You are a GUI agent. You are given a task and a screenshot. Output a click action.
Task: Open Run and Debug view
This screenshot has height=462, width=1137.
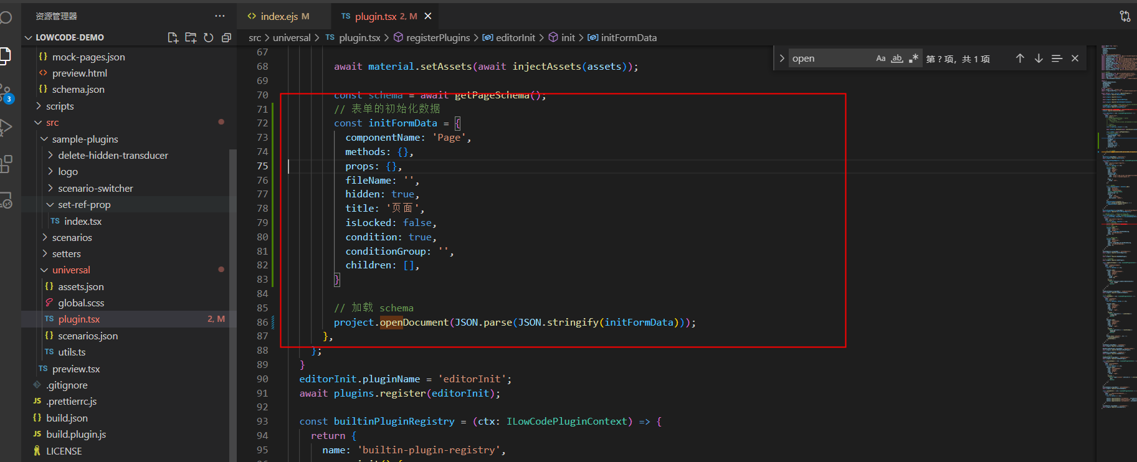click(x=6, y=128)
